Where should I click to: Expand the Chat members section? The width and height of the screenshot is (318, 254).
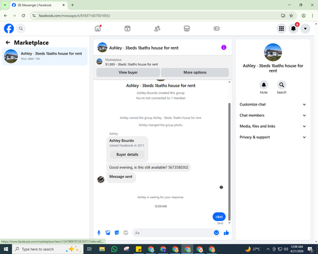tap(273, 116)
